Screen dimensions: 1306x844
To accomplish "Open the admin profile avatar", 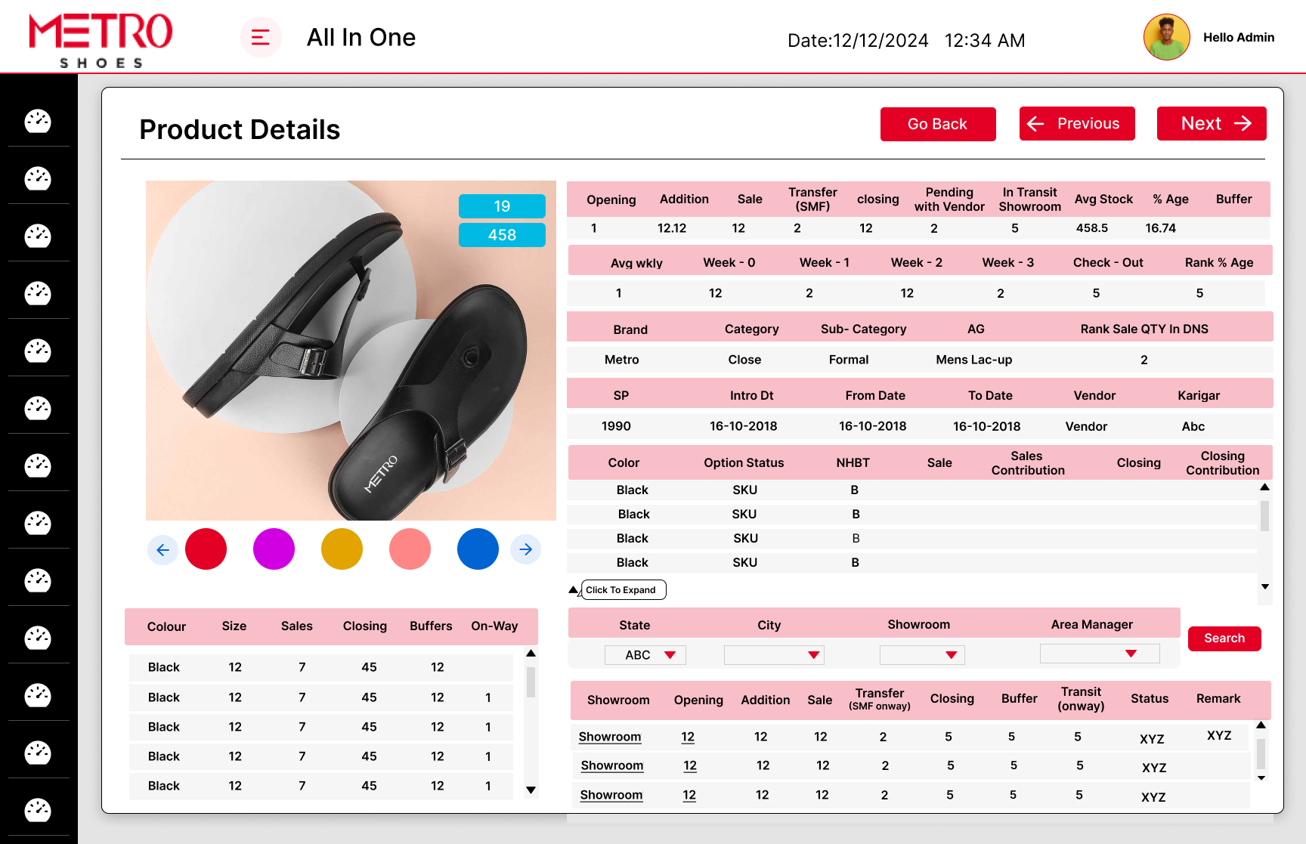I will tap(1166, 37).
